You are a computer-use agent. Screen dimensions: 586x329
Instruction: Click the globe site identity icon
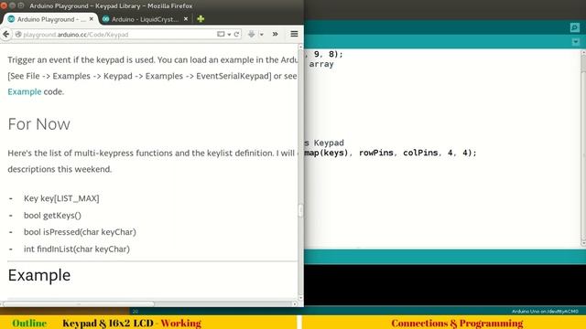(18, 35)
